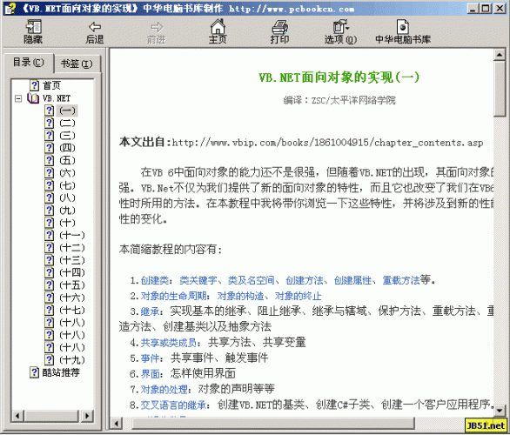Print using the 打印 printer icon
Screen dimensions: 510x435
(x=279, y=27)
